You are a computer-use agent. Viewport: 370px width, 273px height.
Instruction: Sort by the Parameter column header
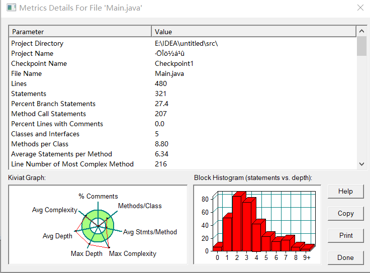80,32
